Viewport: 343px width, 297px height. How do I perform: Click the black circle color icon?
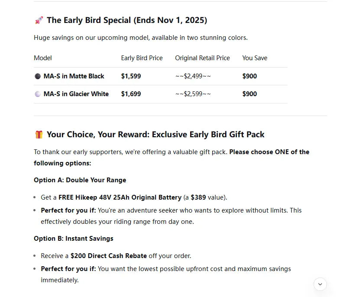point(38,76)
